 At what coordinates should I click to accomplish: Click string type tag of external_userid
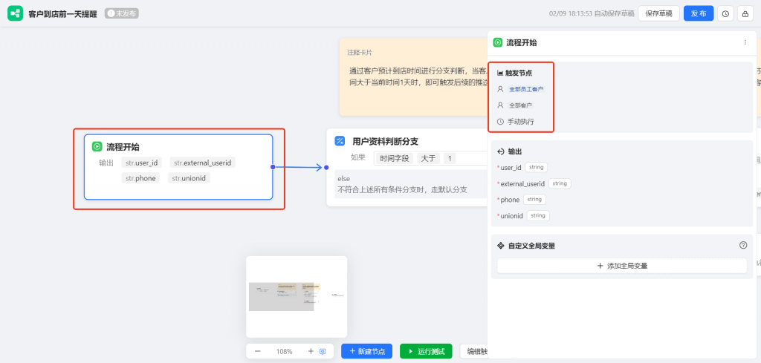[560, 183]
